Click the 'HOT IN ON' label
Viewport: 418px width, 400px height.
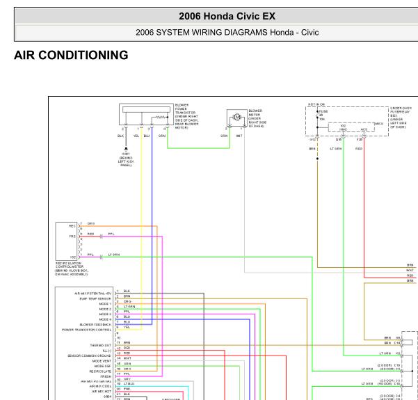pos(316,104)
